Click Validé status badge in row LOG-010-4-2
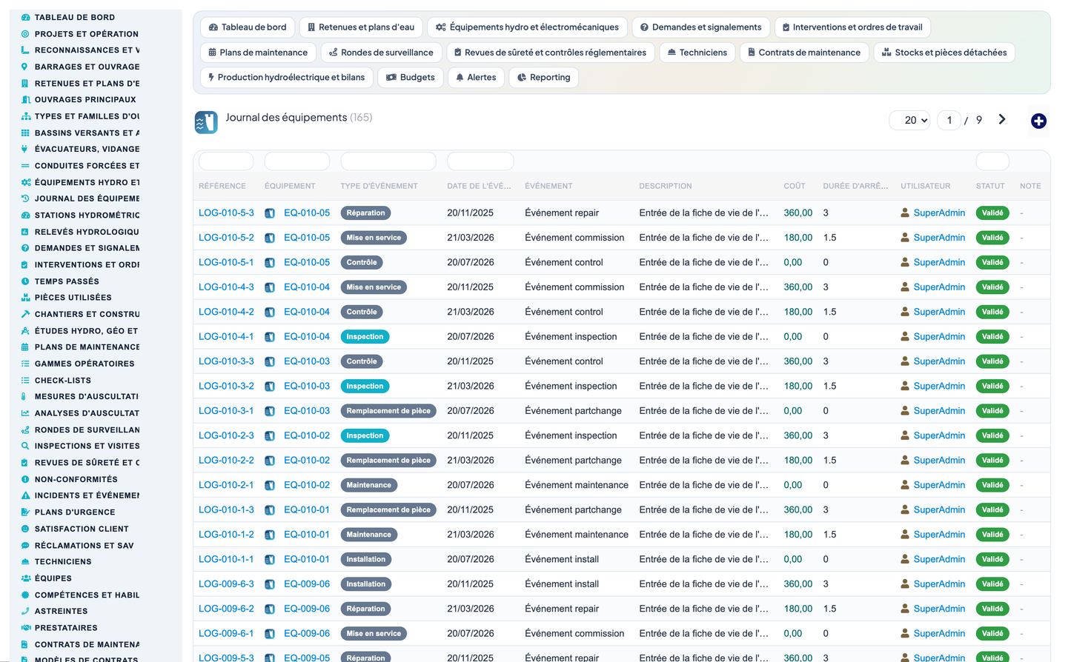This screenshot has width=1071, height=662. pos(992,312)
